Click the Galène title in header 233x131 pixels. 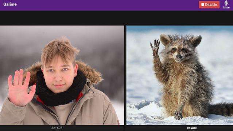10,4
